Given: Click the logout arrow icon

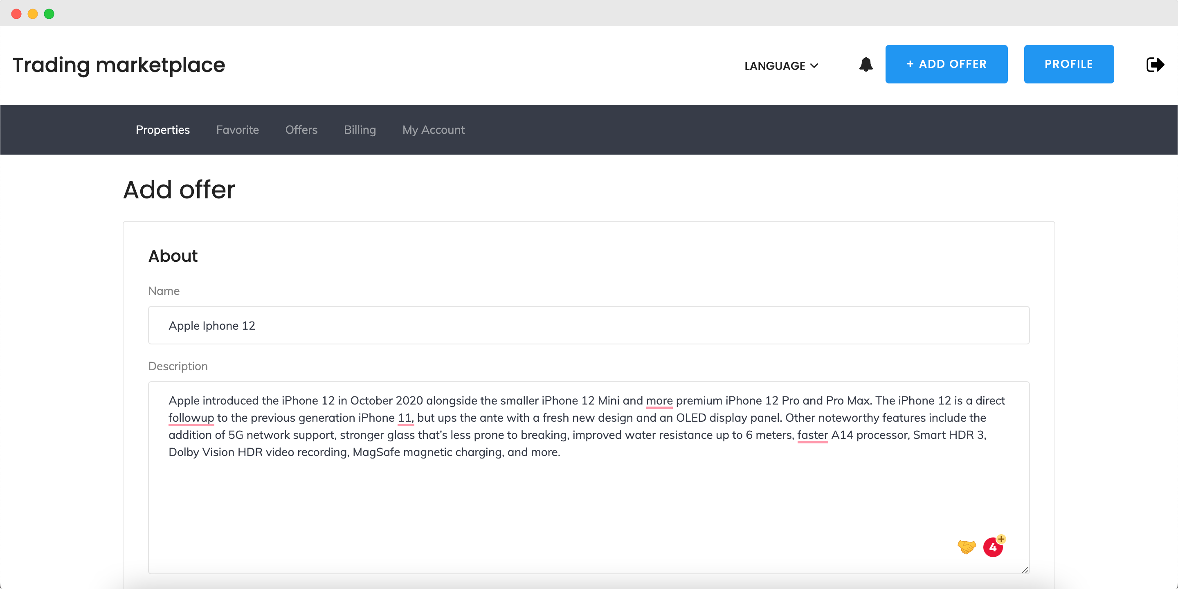Looking at the screenshot, I should point(1155,65).
